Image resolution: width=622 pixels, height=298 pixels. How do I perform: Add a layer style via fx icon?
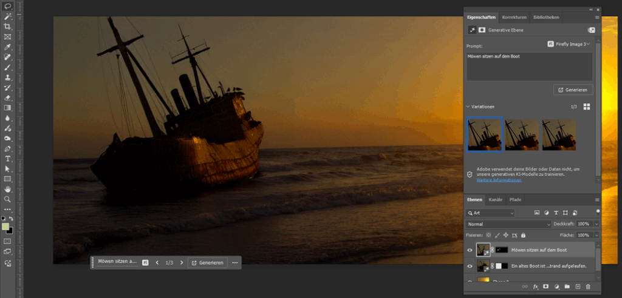point(536,286)
